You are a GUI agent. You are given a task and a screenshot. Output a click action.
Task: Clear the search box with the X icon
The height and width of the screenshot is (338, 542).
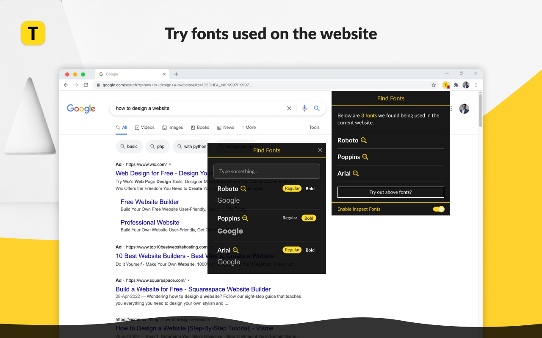coord(289,109)
